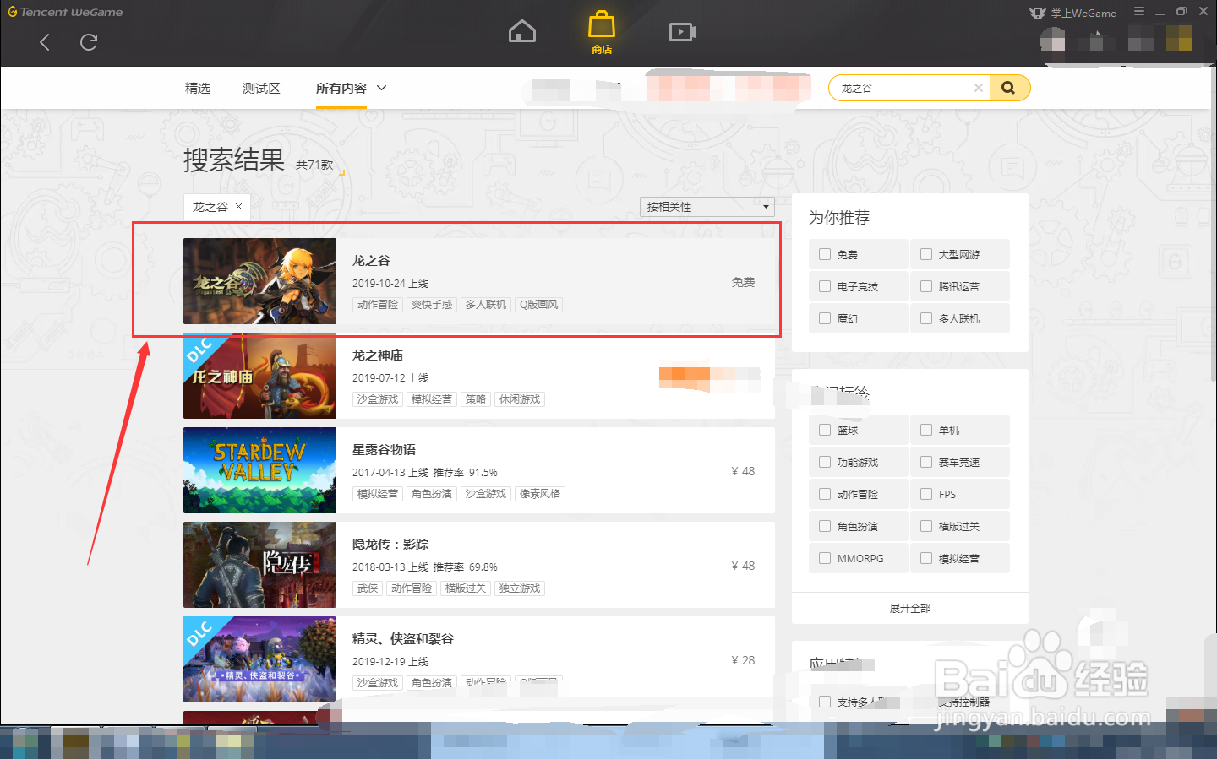Click 休闲游戏 tag under 龙之神庙
1217x759 pixels.
(x=520, y=399)
